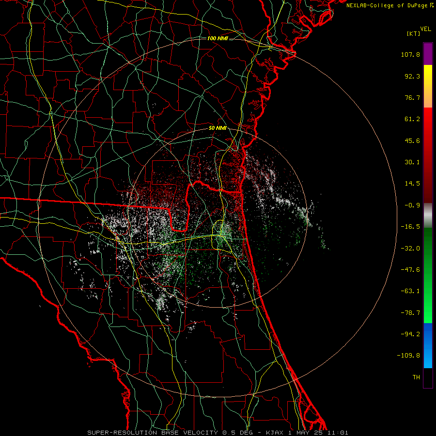Click the -0.9 velocity scale value
This screenshot has height=436, width=436.
click(412, 205)
